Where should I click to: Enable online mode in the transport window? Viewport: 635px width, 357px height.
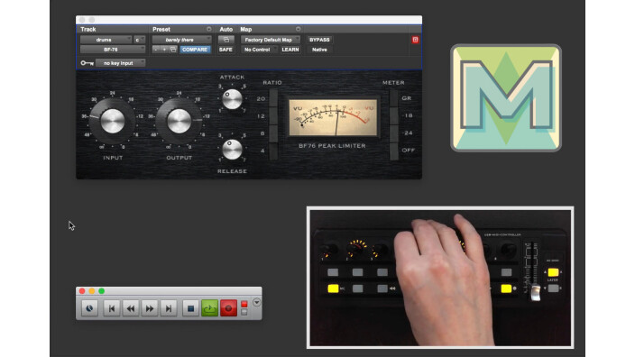[89, 308]
